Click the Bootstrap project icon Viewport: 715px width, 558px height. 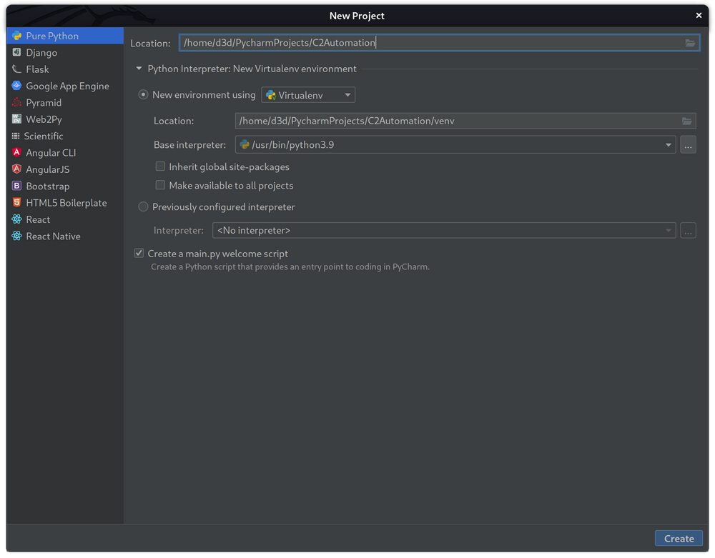(x=16, y=186)
